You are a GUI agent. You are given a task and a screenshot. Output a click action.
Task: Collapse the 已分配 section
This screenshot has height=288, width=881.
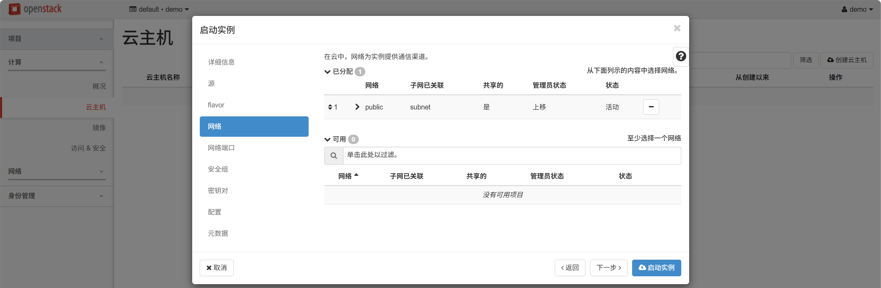tap(327, 72)
